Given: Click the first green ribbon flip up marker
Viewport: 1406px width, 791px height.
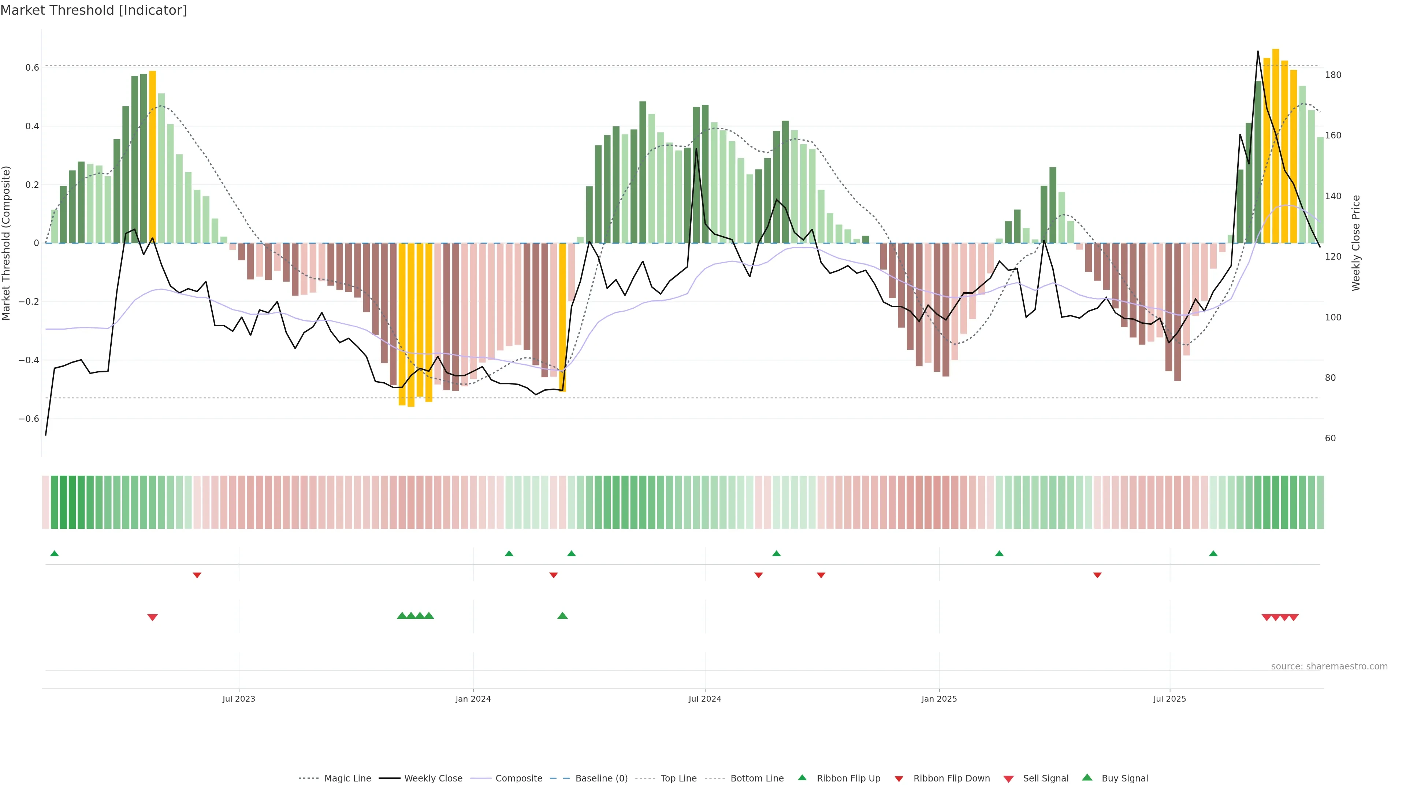Looking at the screenshot, I should pyautogui.click(x=55, y=554).
